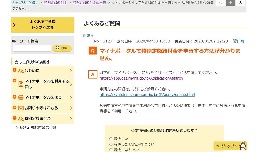Click the A answer icon
The width and height of the screenshot is (270, 152).
[93, 74]
